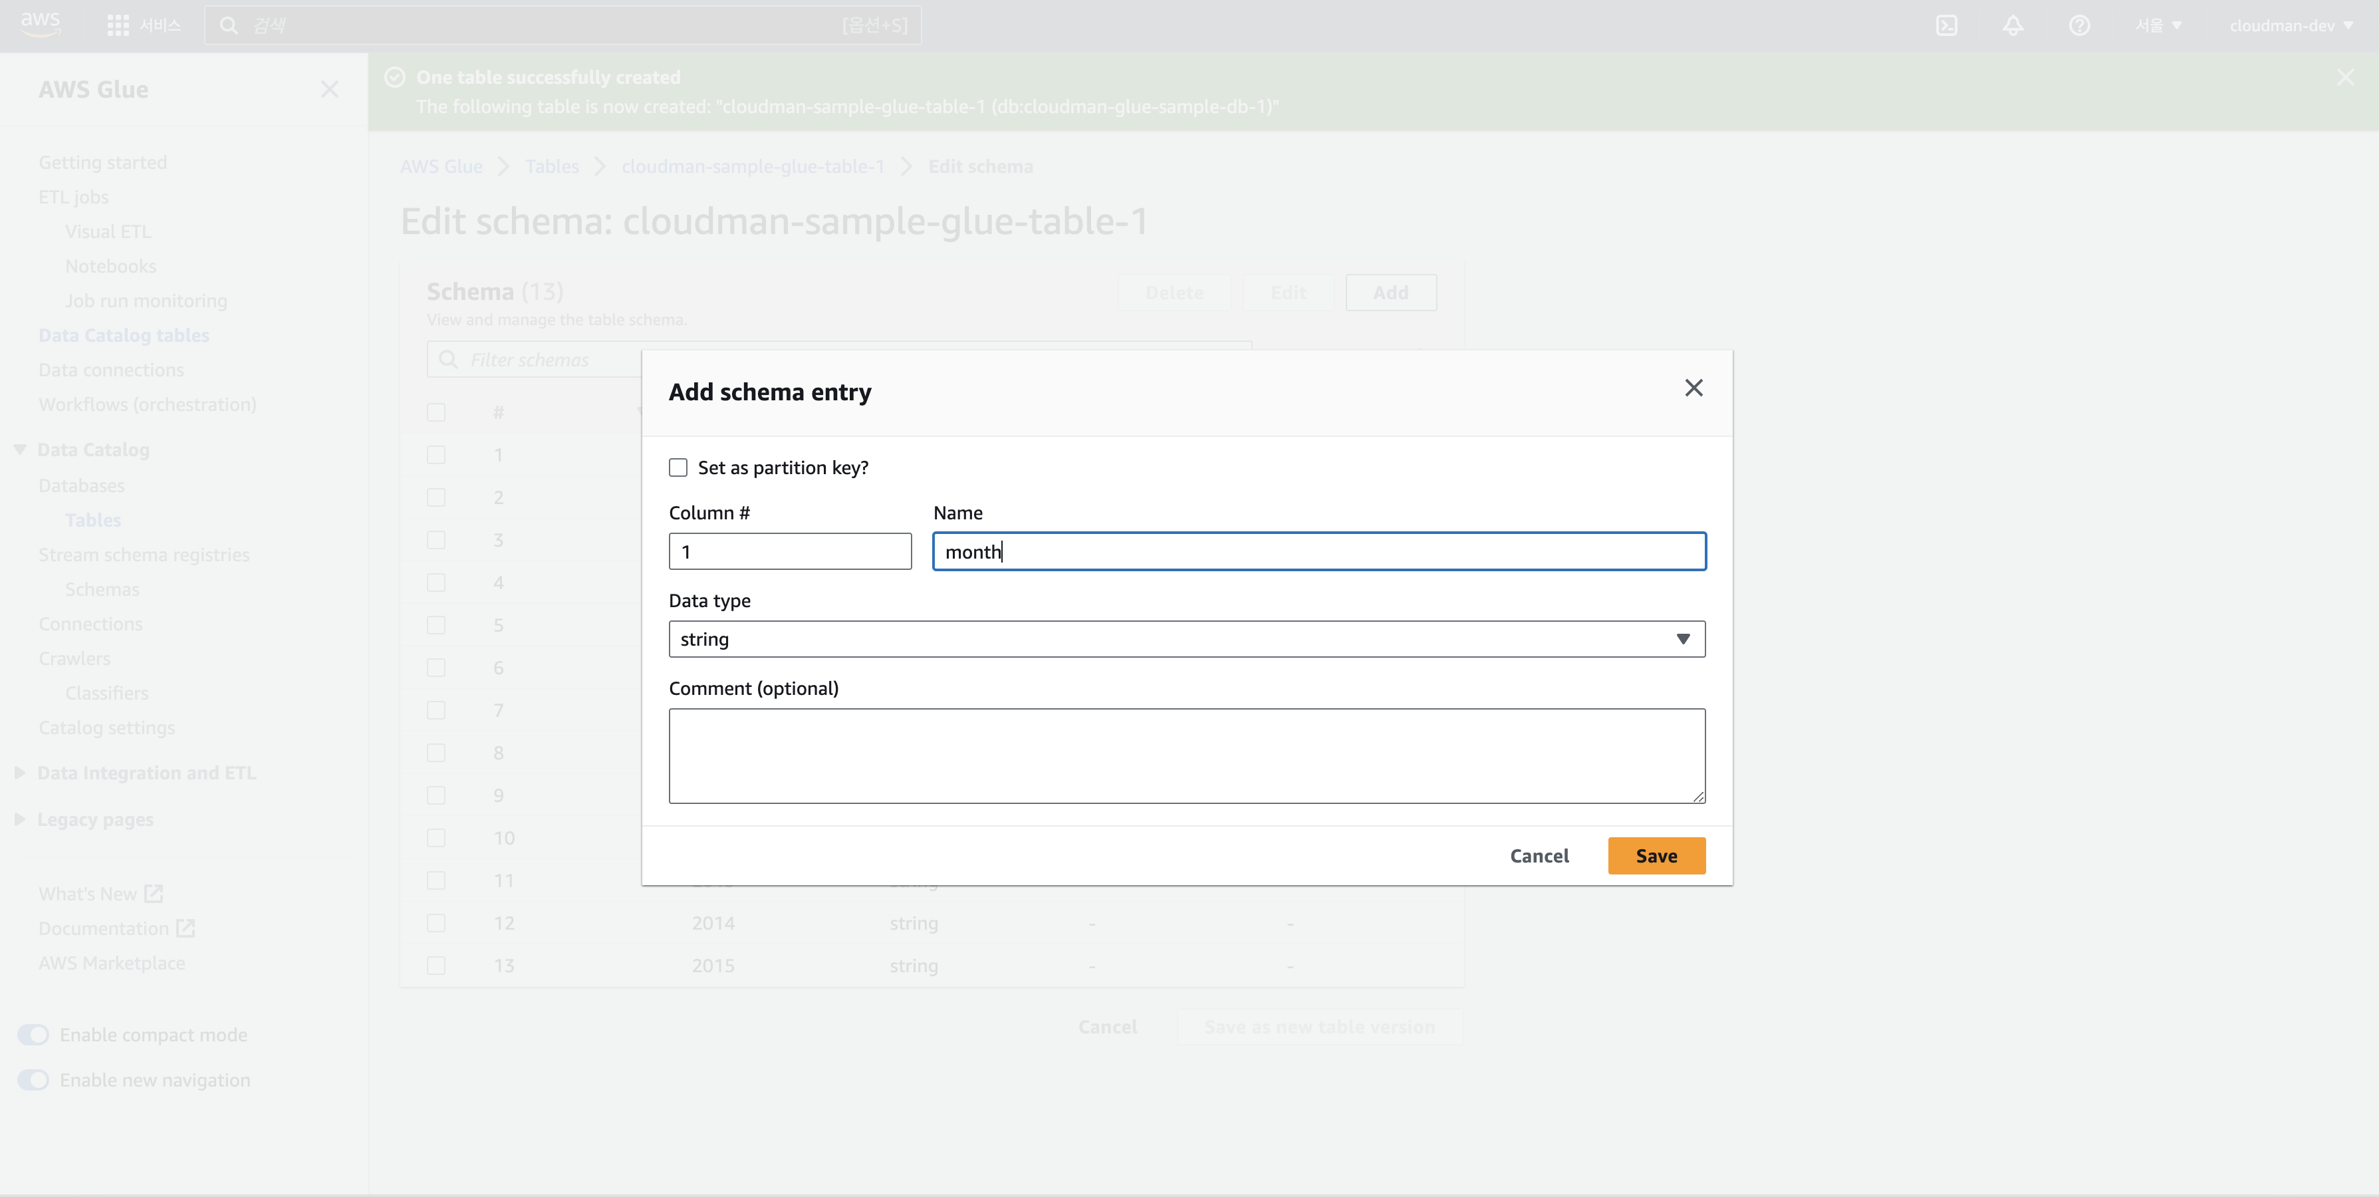Open the services grid icon
The height and width of the screenshot is (1197, 2379).
(117, 25)
